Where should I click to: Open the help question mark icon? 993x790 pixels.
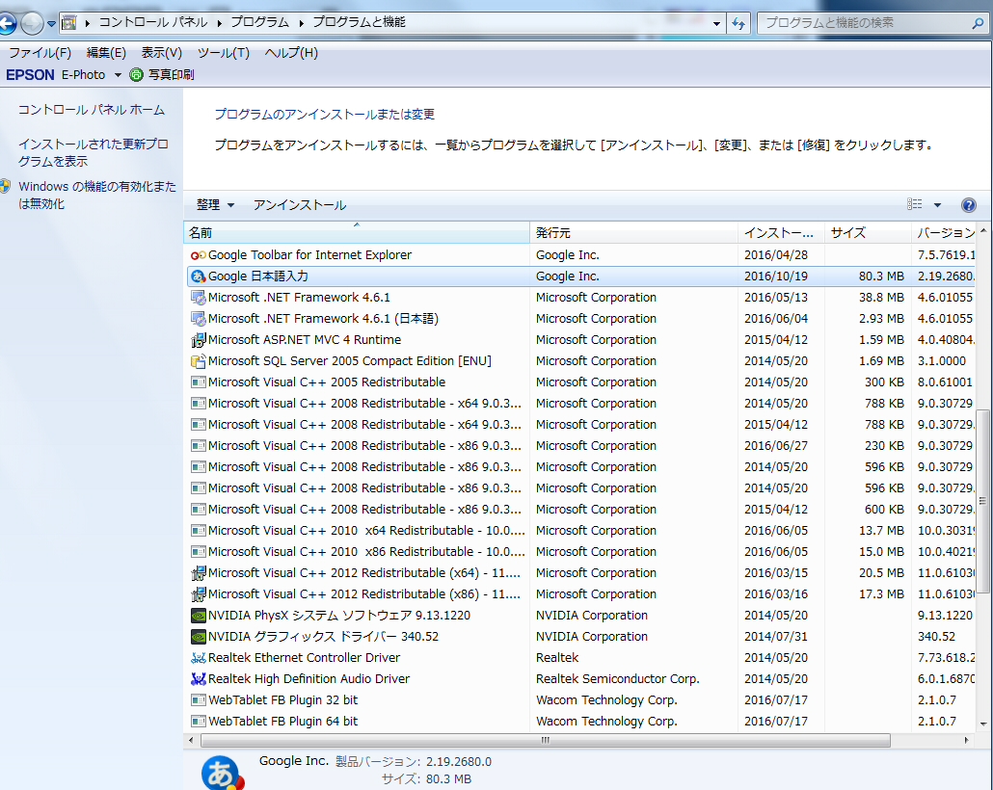click(x=968, y=205)
